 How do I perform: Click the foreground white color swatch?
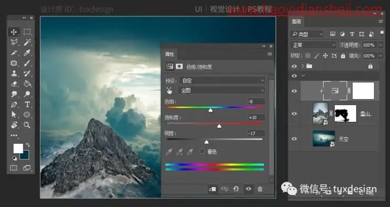click(18, 148)
